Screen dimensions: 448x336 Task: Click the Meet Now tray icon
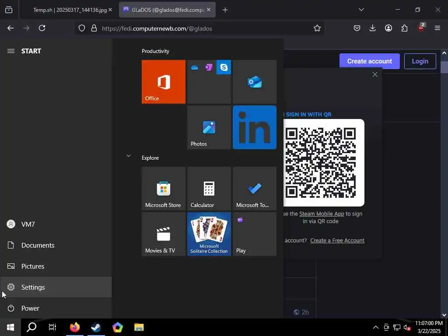point(386,327)
